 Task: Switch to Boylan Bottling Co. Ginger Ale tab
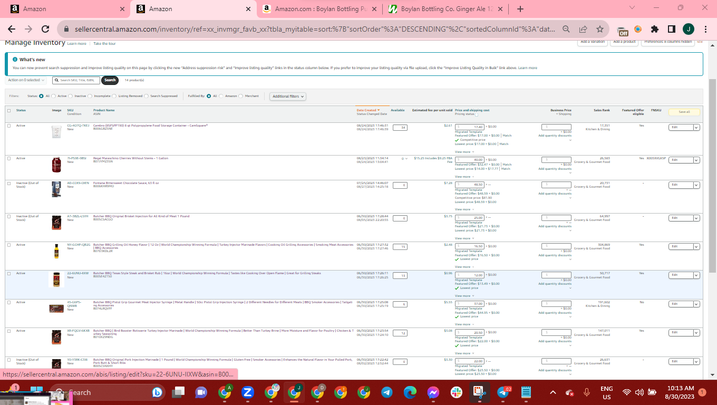[x=446, y=9]
